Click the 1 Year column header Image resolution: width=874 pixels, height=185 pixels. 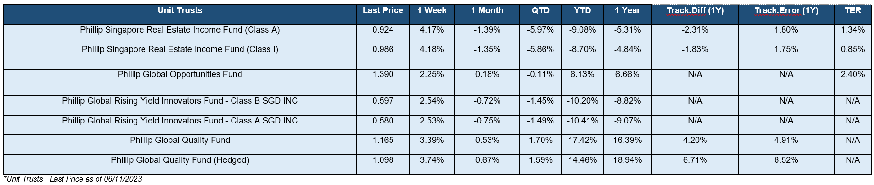coord(627,15)
